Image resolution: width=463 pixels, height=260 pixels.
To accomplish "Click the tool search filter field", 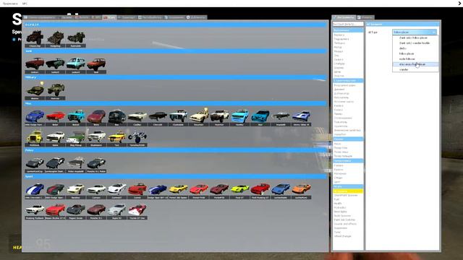I will 348,24.
